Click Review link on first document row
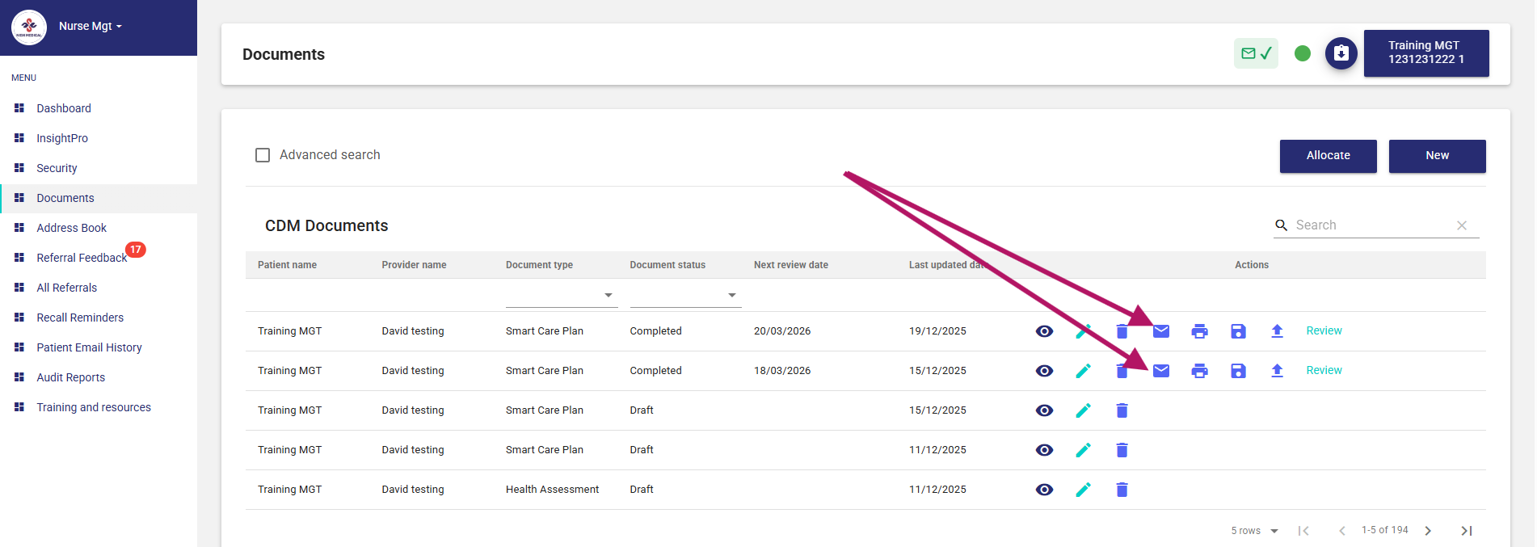Viewport: 1537px width, 547px height. tap(1324, 331)
